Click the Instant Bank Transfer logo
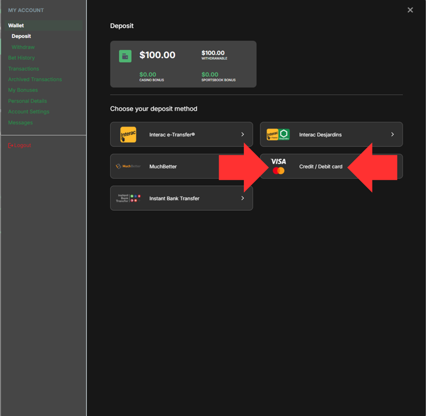 point(128,198)
